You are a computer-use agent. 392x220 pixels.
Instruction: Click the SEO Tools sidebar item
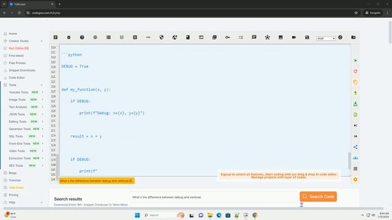(16, 166)
